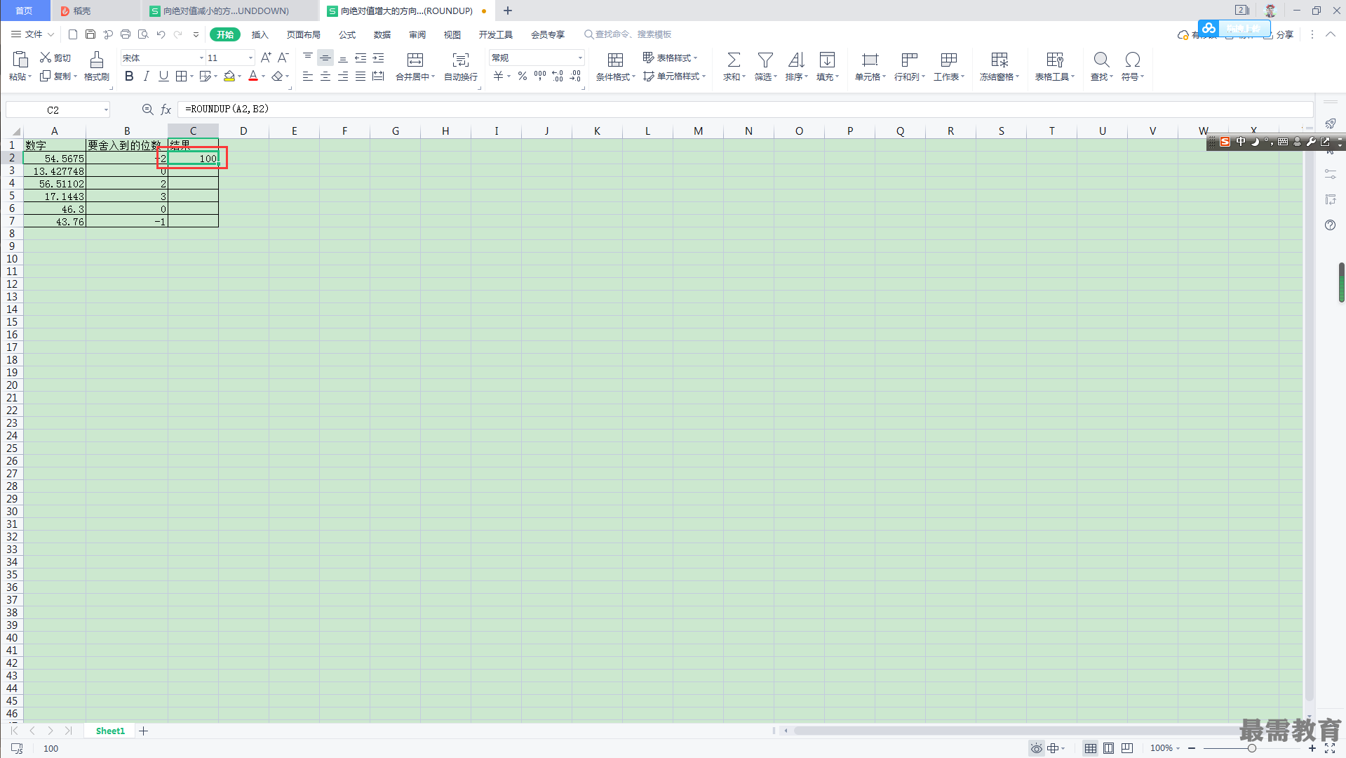
Task: Select the Format painter (格式刷) tool
Action: coord(97,67)
